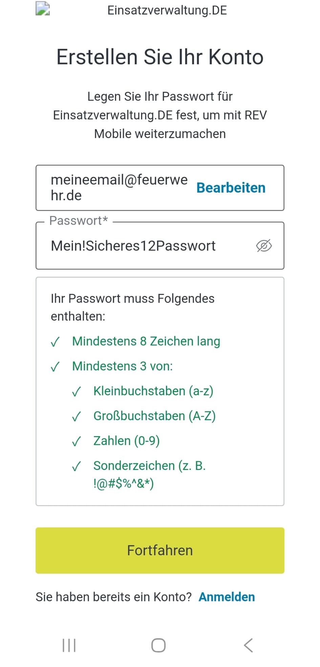The width and height of the screenshot is (320, 667).
Task: Click checkmark beside Mindestens 3 von
Action: point(55,367)
